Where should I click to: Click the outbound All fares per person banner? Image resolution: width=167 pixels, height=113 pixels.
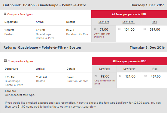(x=129, y=14)
